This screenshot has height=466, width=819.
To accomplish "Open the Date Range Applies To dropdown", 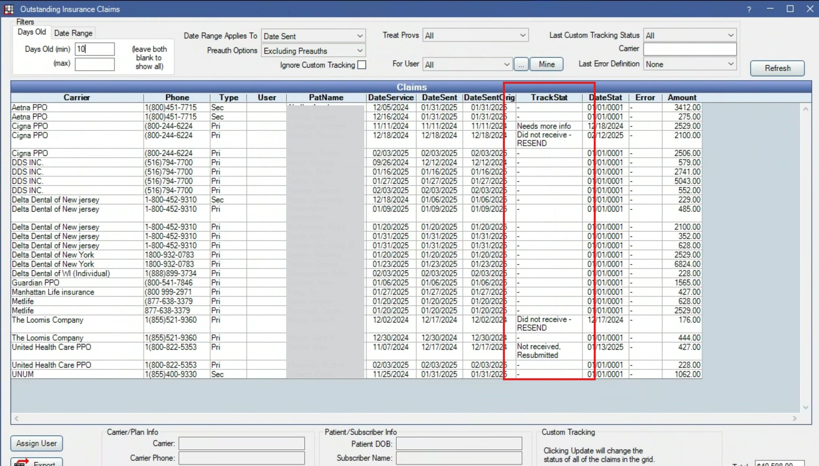I will (313, 36).
